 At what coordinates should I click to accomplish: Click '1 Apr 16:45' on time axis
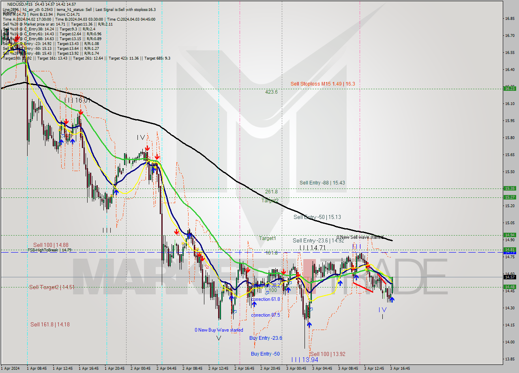coord(88,369)
